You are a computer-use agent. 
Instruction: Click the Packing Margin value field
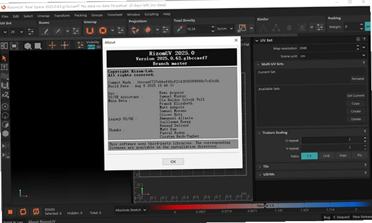[x=352, y=26]
